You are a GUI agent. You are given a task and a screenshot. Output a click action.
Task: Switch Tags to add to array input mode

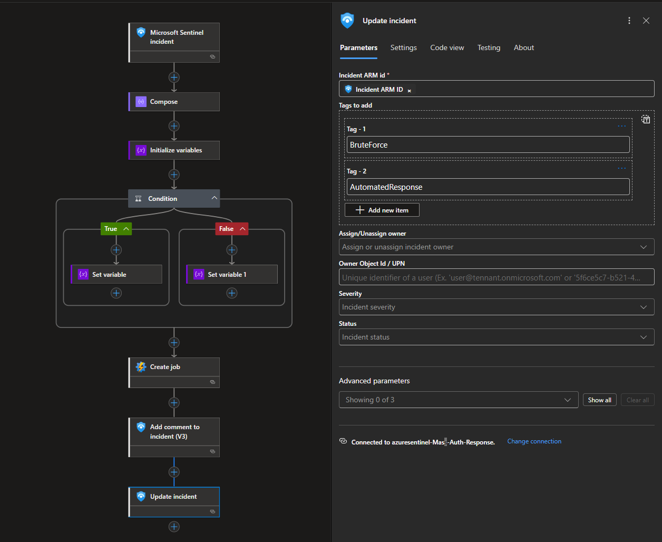coord(646,120)
